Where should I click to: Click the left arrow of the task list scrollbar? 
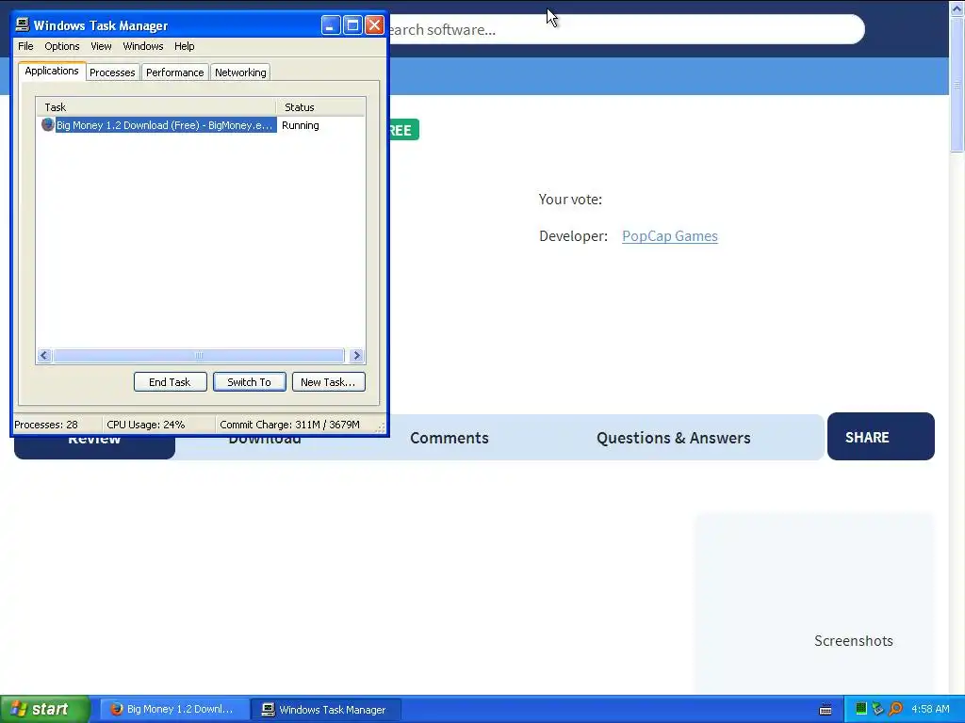pos(44,355)
